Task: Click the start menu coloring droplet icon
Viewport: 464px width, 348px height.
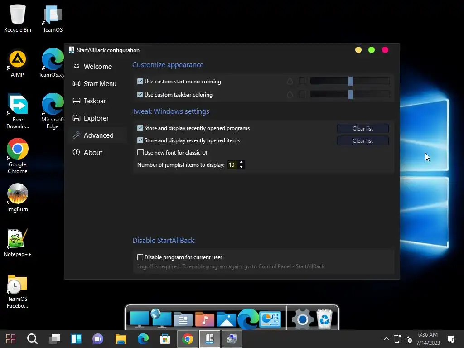Action: point(290,81)
